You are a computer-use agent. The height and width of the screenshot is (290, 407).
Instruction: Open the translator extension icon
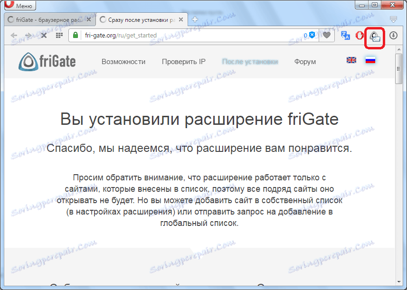tap(345, 35)
